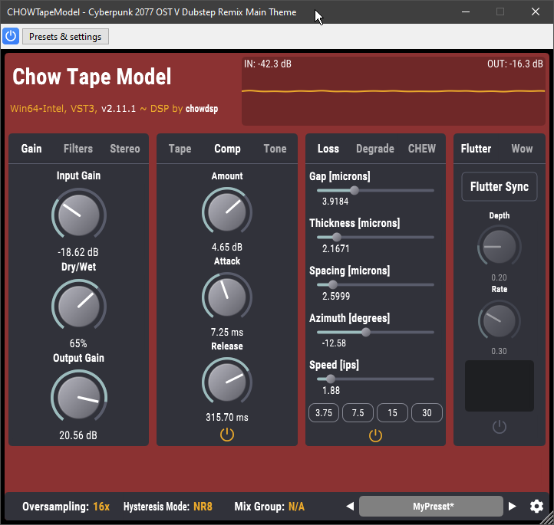Click the Speed value 1.88

pyautogui.click(x=331, y=391)
